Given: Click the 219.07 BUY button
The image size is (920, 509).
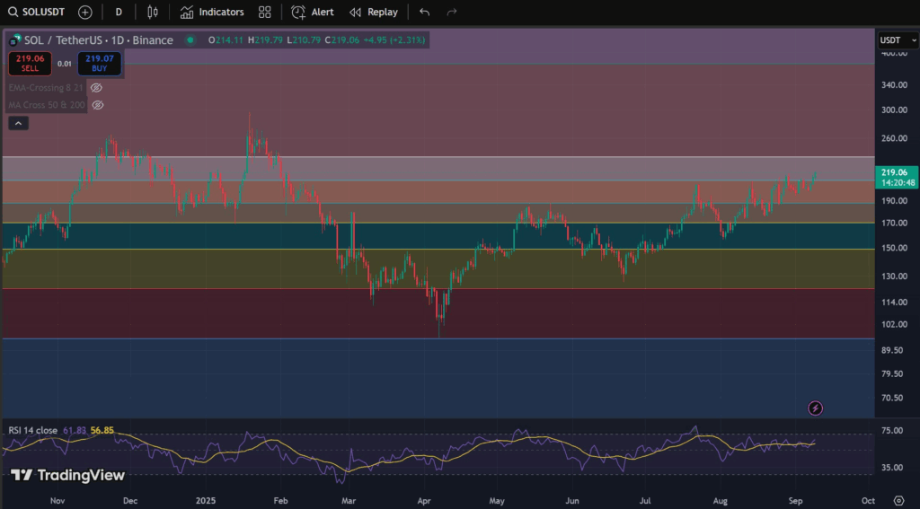Looking at the screenshot, I should 100,64.
